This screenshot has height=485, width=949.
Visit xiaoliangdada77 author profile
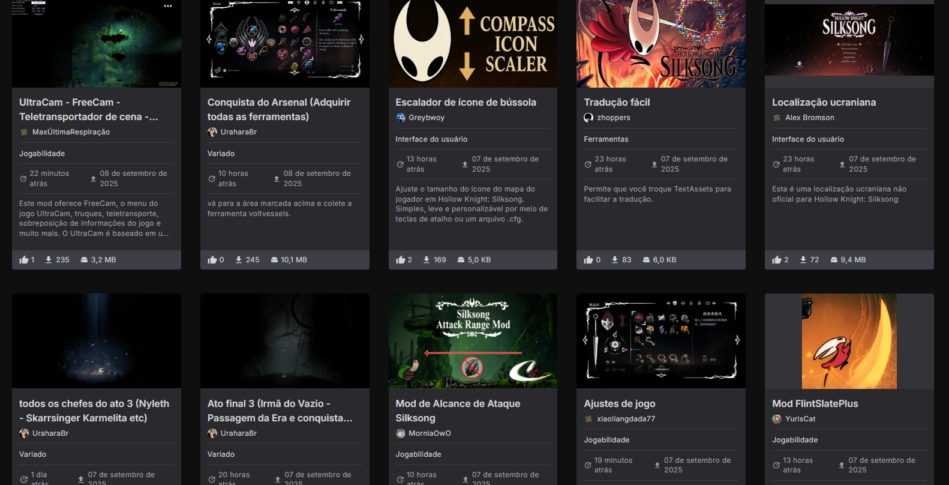(x=626, y=419)
